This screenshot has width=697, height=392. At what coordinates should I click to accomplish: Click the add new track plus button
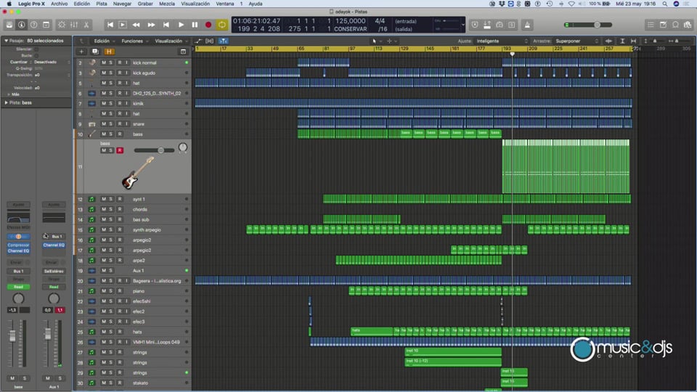[x=81, y=52]
